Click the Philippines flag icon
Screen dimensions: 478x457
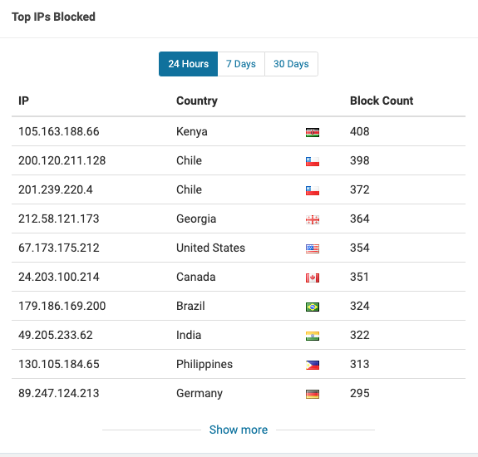313,365
